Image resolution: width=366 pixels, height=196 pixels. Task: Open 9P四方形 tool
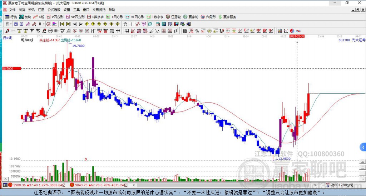click(x=75, y=17)
